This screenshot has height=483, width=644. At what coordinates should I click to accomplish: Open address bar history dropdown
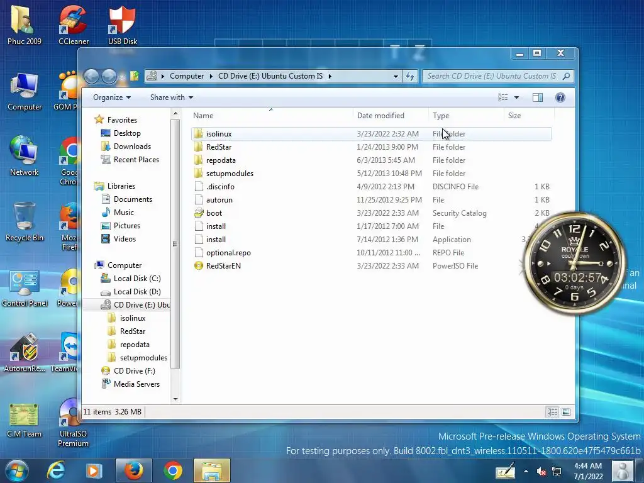click(396, 76)
